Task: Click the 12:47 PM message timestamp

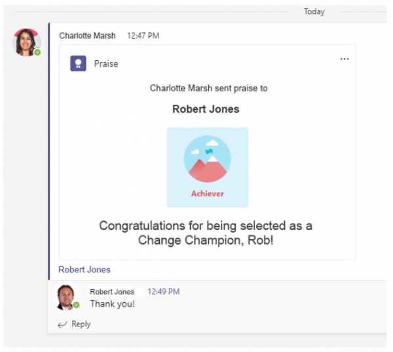Action: [143, 35]
